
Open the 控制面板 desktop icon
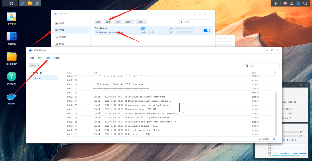pyautogui.click(x=12, y=38)
